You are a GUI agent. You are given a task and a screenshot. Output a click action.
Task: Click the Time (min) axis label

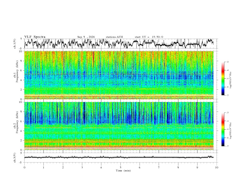(x=123, y=170)
